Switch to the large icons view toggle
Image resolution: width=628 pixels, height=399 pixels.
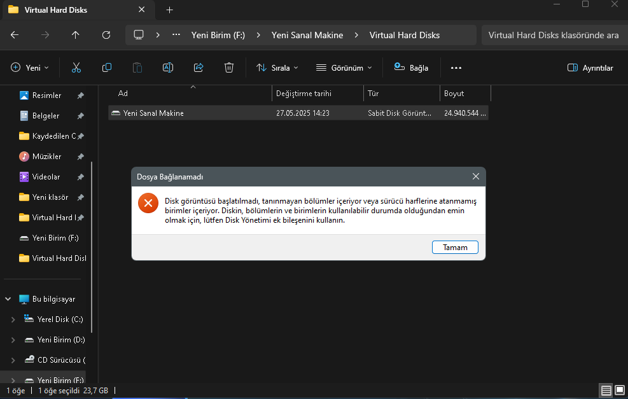619,390
